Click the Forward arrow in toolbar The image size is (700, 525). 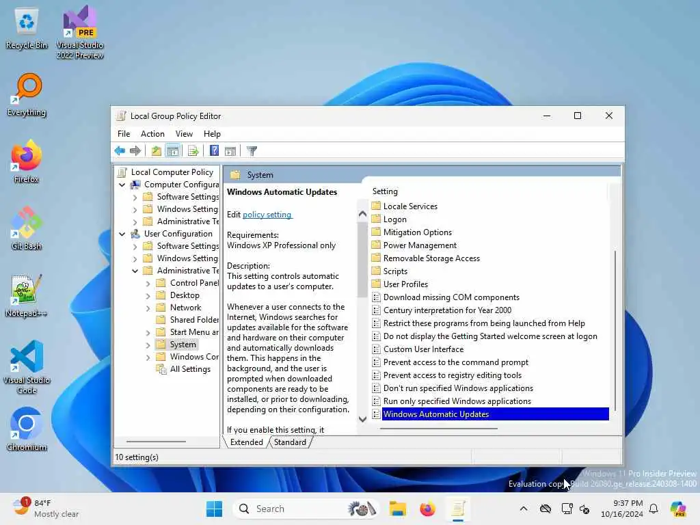click(x=135, y=151)
